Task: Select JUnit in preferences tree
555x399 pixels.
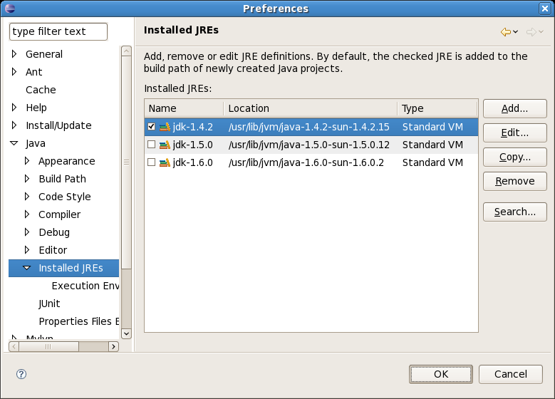Action: click(49, 304)
